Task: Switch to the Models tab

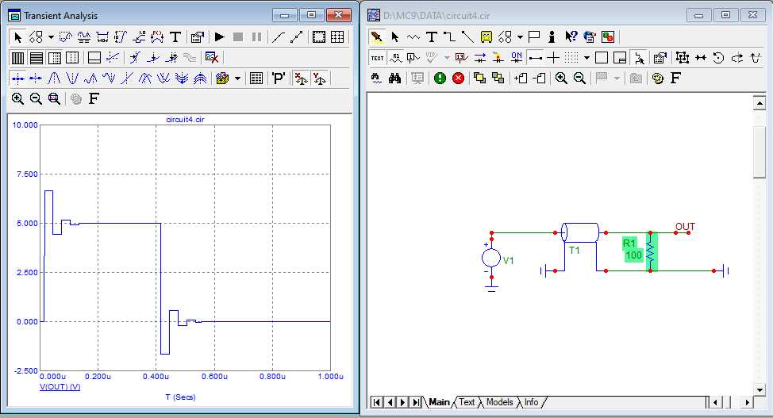Action: point(499,402)
